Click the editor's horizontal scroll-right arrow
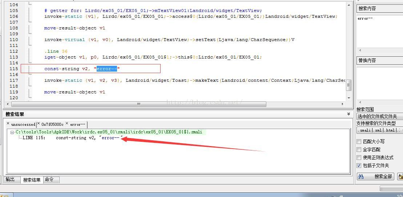 343,104
